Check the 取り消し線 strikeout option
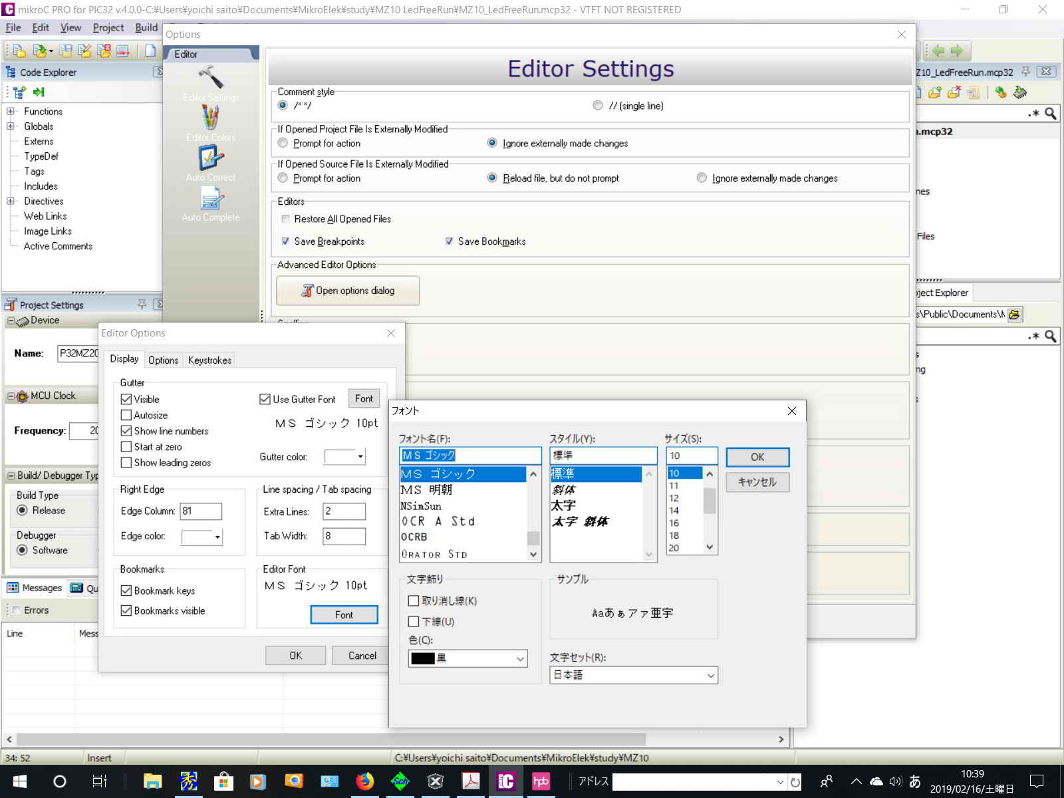This screenshot has width=1064, height=798. point(414,600)
